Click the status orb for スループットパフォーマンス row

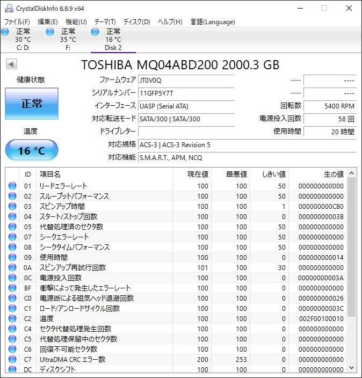tap(12, 196)
